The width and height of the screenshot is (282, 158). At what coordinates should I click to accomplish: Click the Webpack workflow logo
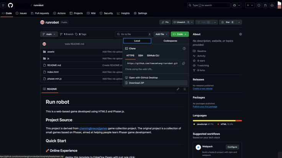pyautogui.click(x=198, y=147)
